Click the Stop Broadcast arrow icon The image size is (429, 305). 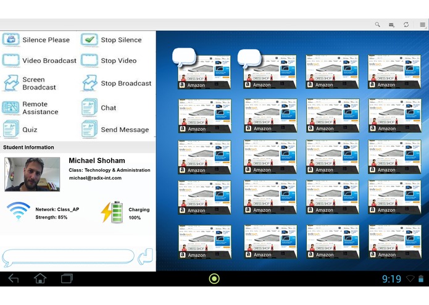tap(90, 83)
